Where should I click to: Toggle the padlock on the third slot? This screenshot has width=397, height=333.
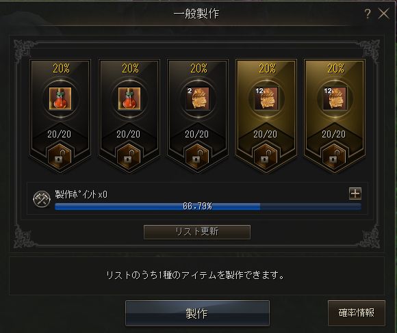point(197,157)
